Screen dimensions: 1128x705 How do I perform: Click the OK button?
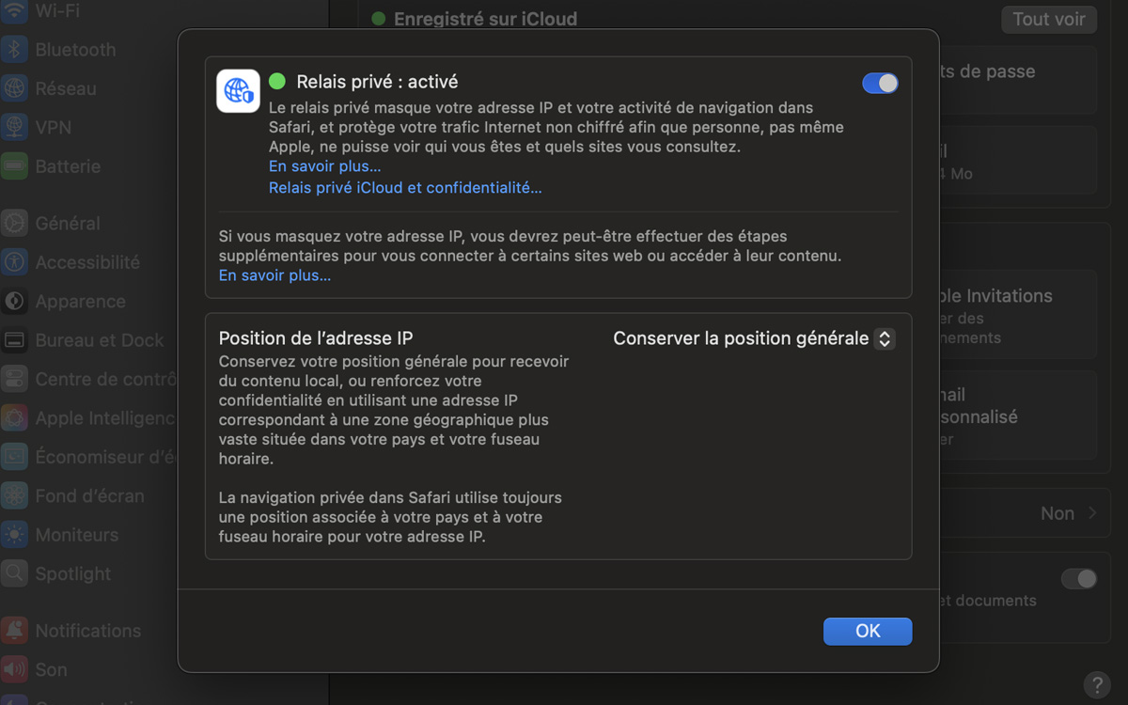(x=867, y=631)
